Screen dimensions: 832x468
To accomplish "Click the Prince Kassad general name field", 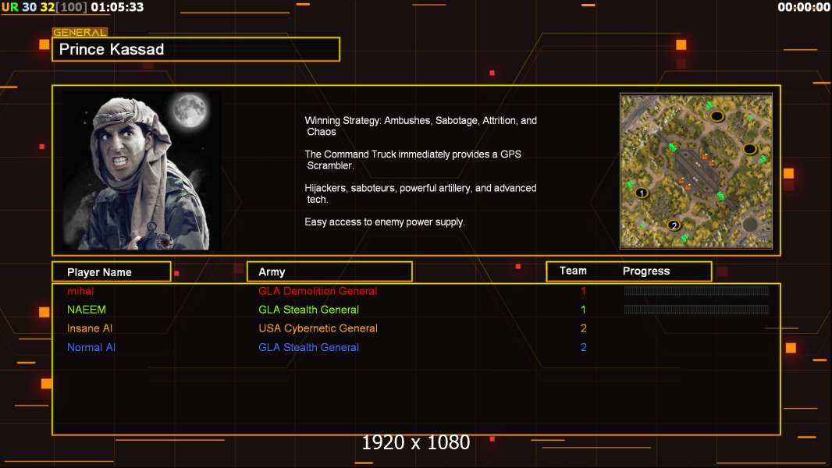I will coord(196,49).
